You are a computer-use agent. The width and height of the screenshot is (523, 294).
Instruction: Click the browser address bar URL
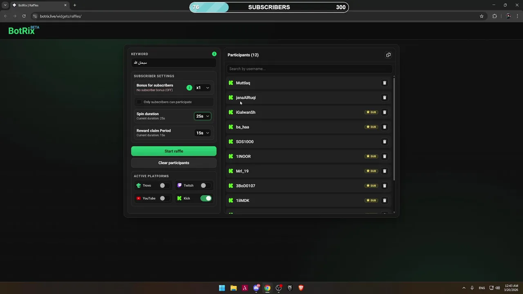click(61, 16)
